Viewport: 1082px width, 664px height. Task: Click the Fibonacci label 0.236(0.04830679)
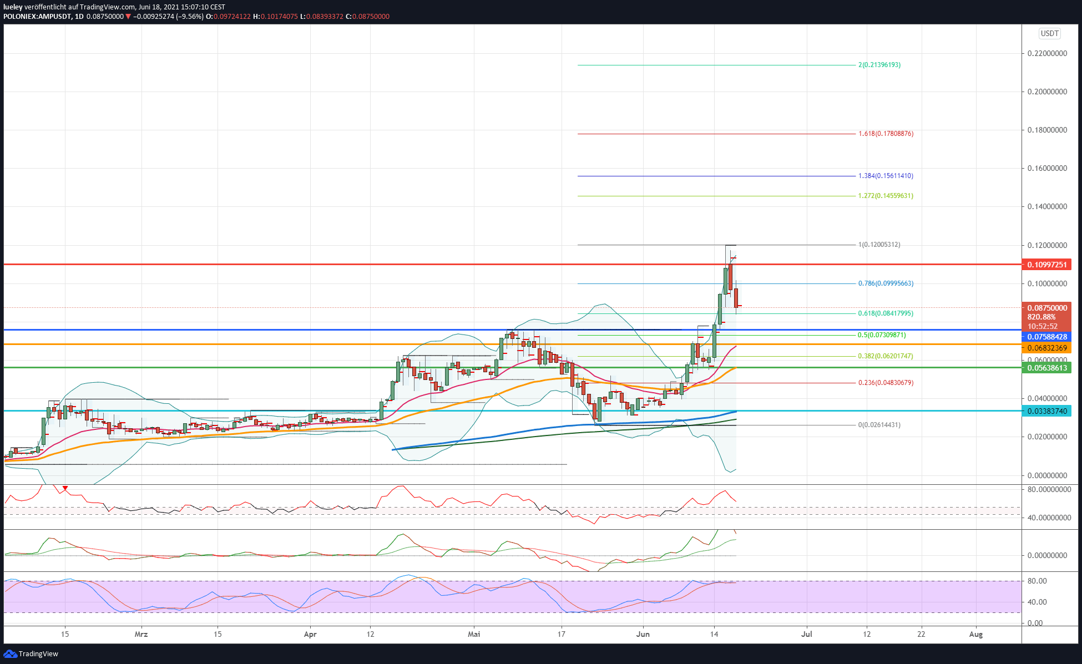[x=886, y=383]
